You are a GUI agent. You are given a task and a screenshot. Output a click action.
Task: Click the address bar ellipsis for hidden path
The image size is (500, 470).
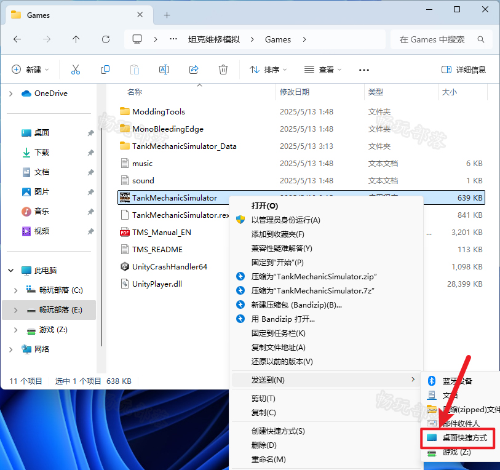coord(173,39)
